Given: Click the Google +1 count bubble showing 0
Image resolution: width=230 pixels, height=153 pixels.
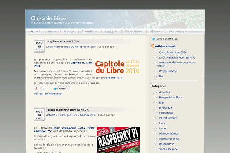Looking at the screenshot, I should (x=43, y=88).
